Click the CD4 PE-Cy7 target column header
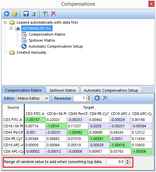 click(x=99, y=114)
